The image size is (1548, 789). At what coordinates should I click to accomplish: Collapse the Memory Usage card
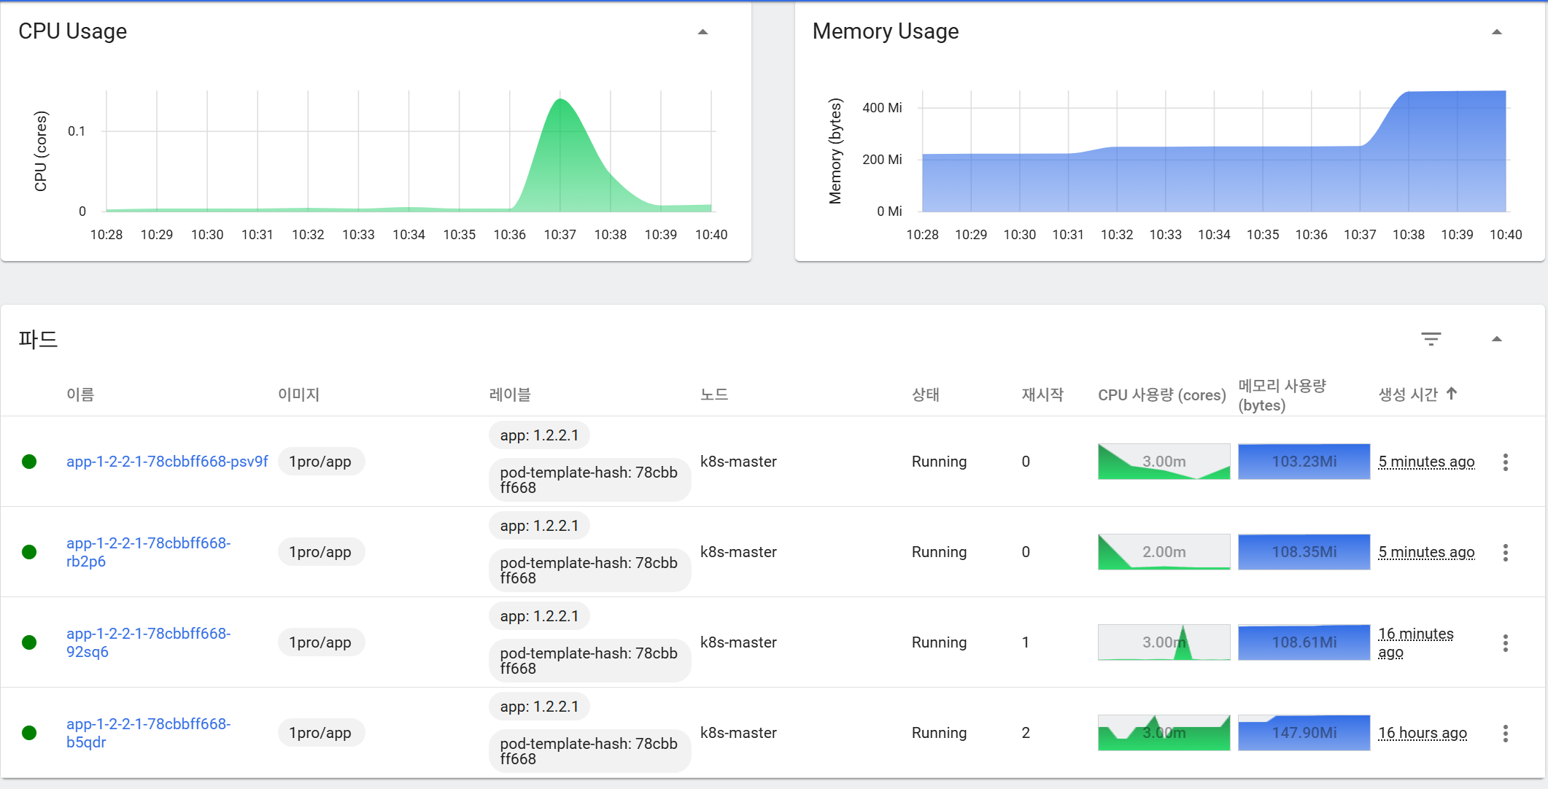click(x=1496, y=32)
